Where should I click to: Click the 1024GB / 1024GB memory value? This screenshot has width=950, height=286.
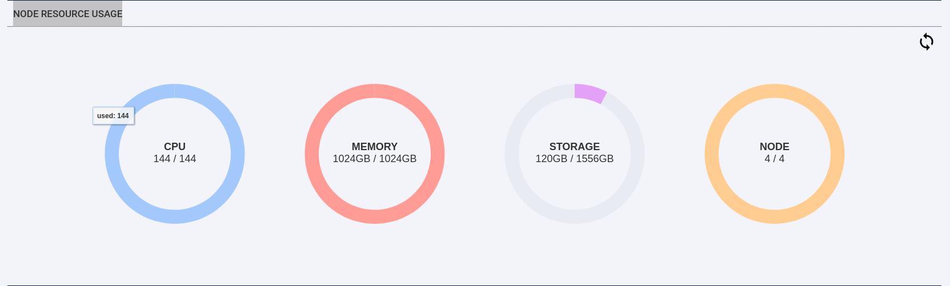click(375, 159)
